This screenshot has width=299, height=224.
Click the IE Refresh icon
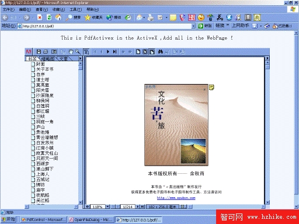tap(49, 17)
